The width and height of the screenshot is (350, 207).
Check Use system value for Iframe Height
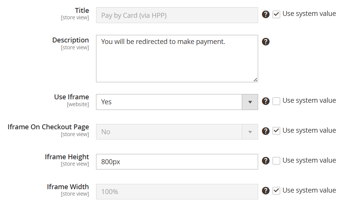(x=276, y=161)
